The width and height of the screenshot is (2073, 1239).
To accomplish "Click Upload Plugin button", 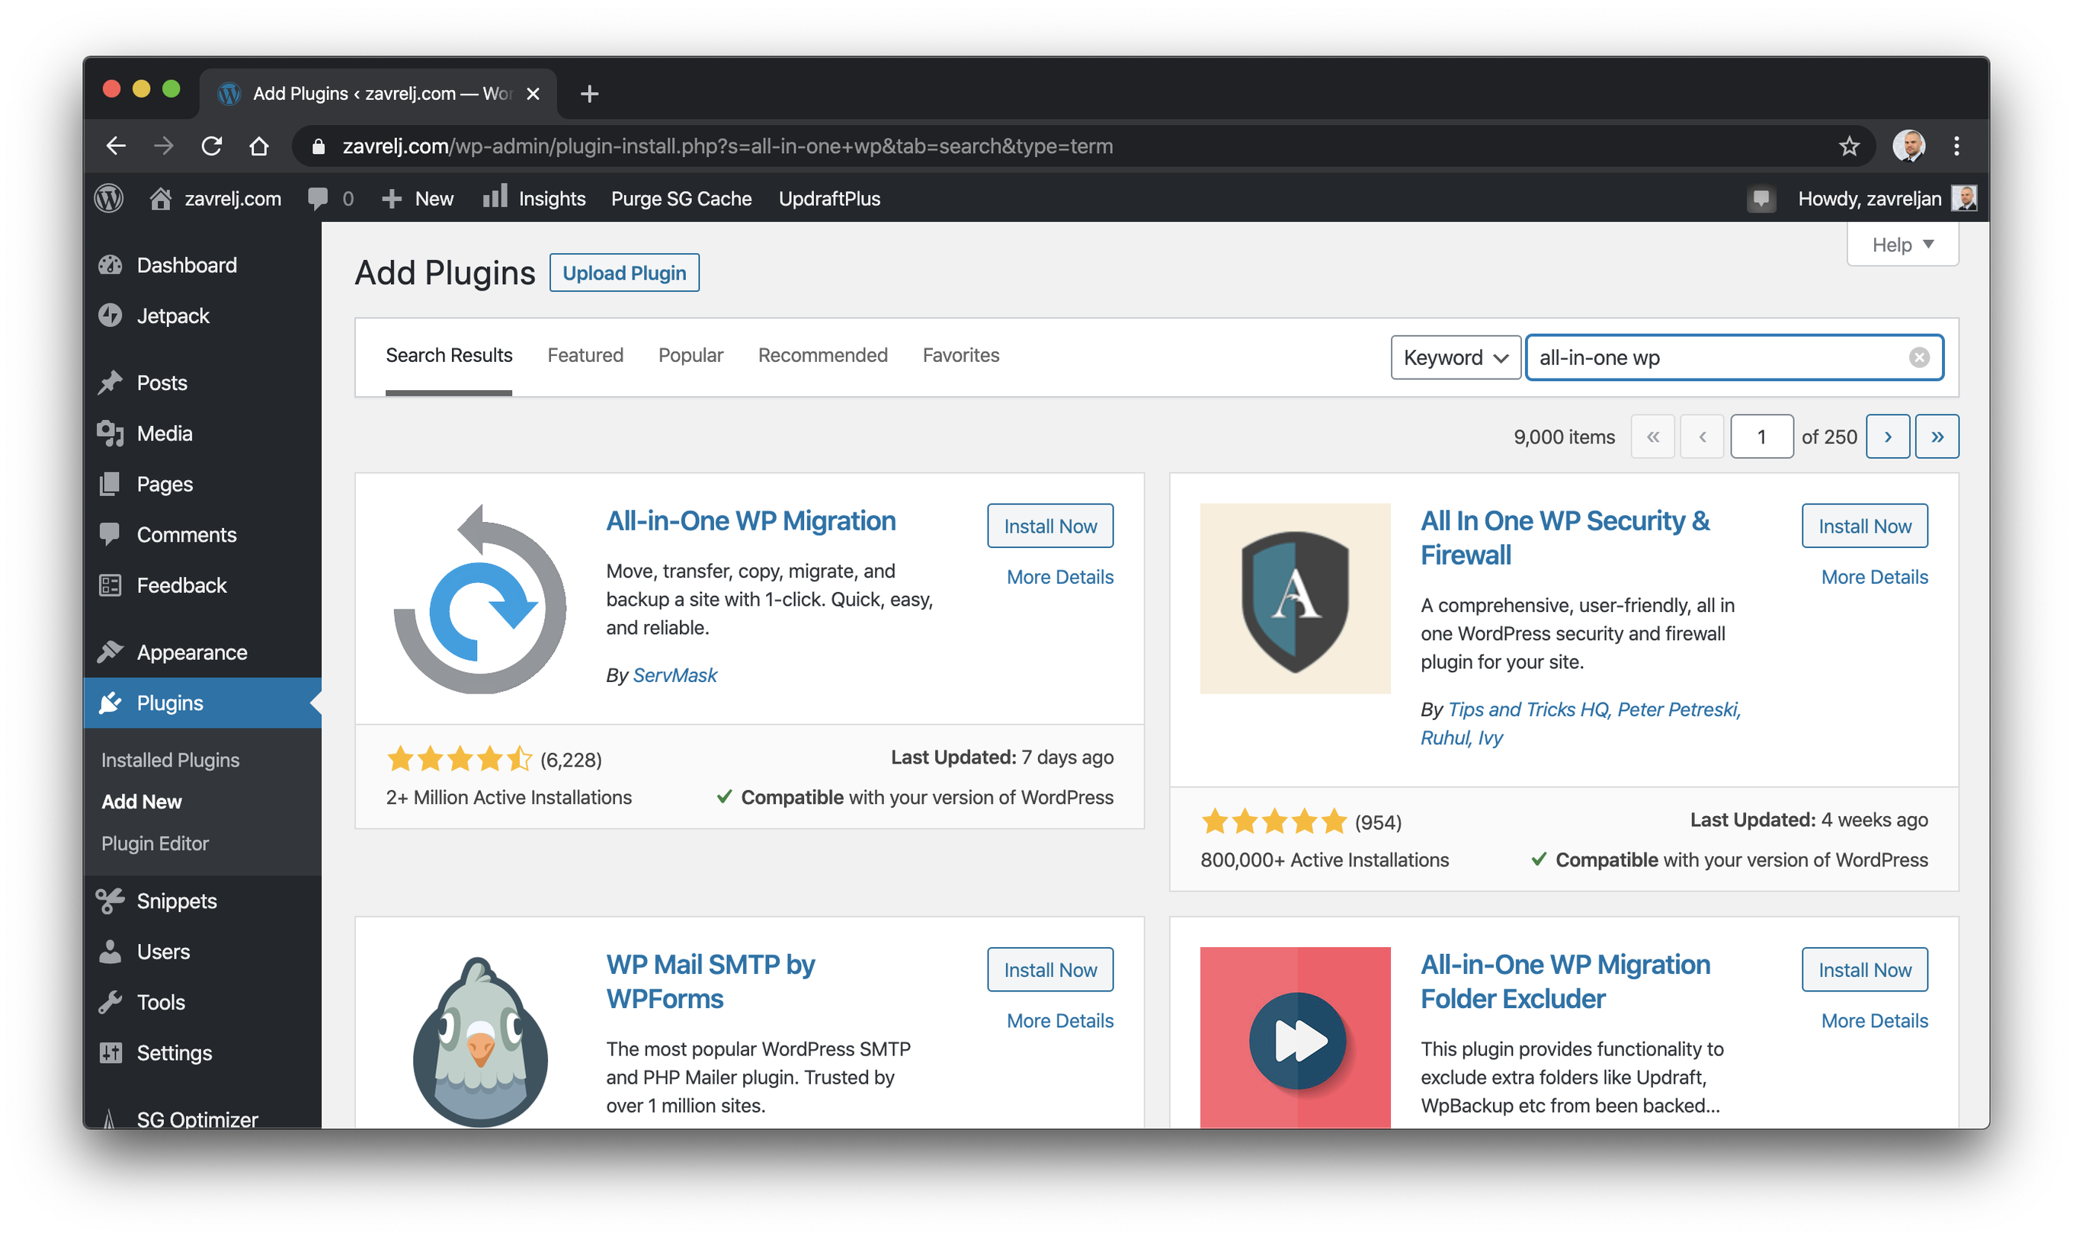I will click(623, 273).
